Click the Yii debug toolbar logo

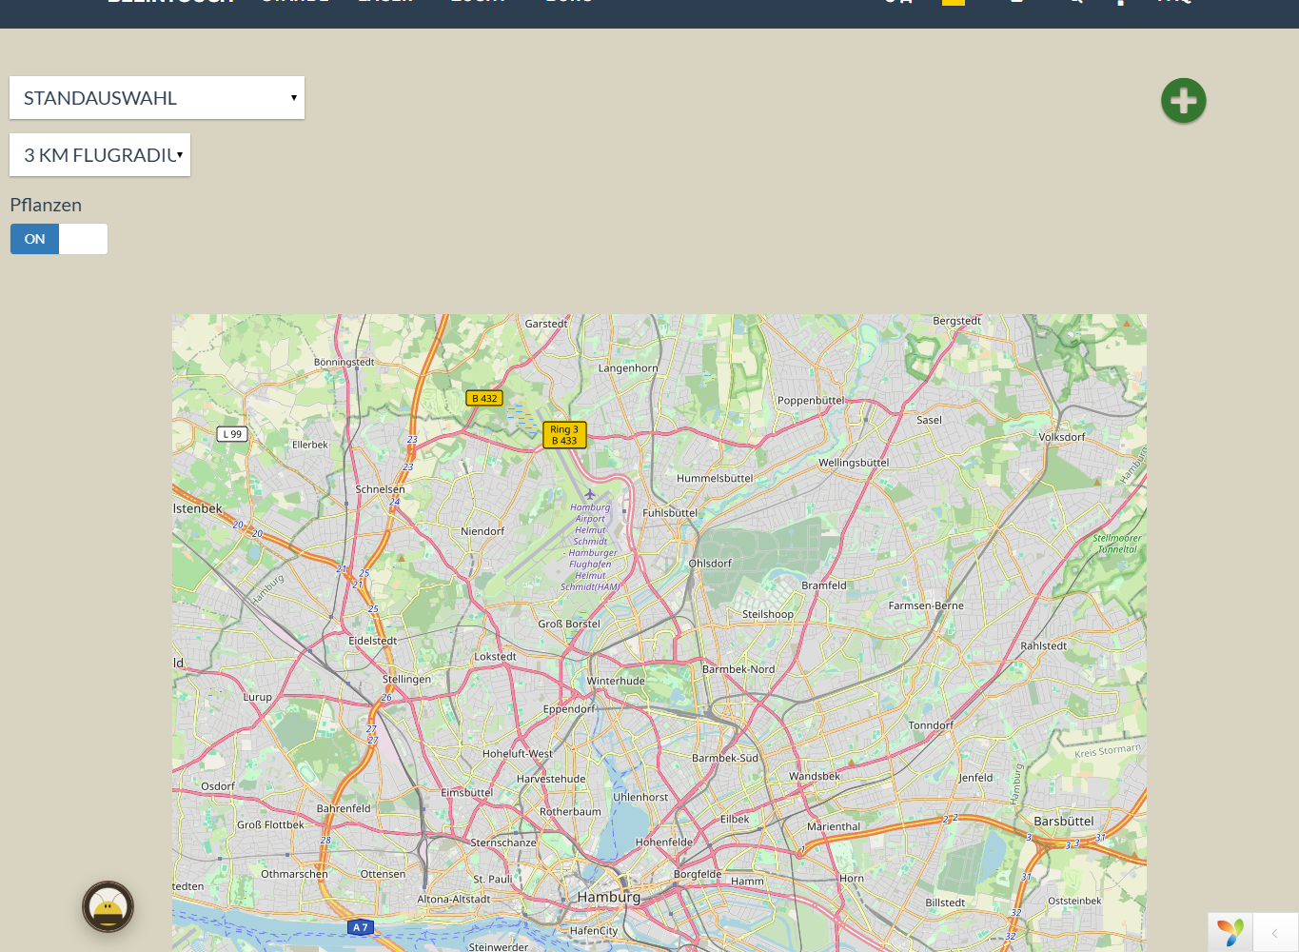pyautogui.click(x=1230, y=932)
